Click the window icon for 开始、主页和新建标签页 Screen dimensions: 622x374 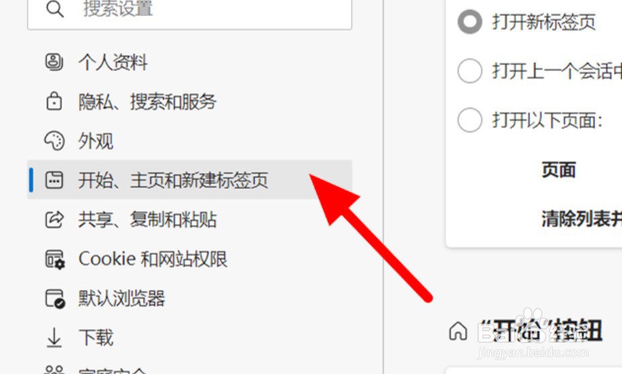(54, 180)
